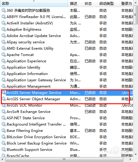The image size is (138, 162).
Task: Click the horizontal scrollbar right arrow
Action: [130, 159]
